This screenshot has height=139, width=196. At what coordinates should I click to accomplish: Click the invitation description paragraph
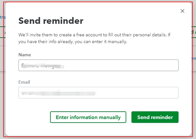click(x=89, y=38)
